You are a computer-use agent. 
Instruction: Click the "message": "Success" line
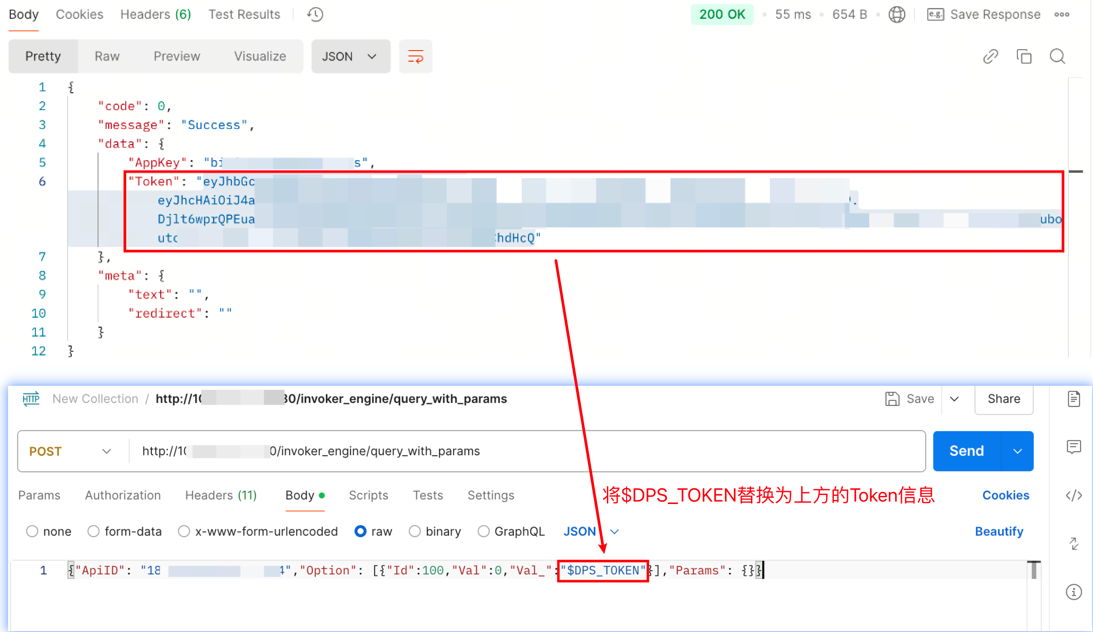point(176,125)
